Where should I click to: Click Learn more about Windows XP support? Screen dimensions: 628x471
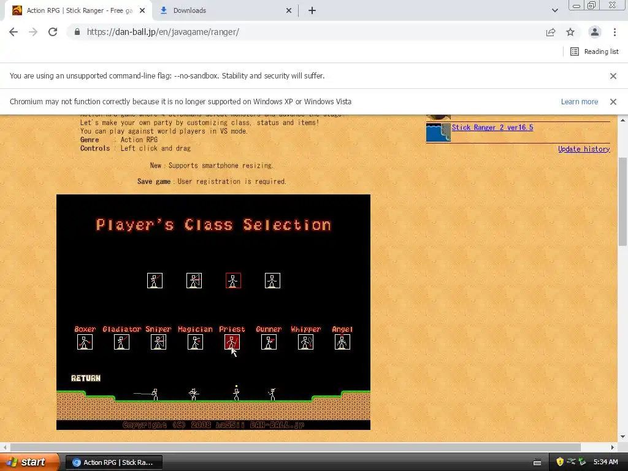(x=579, y=102)
